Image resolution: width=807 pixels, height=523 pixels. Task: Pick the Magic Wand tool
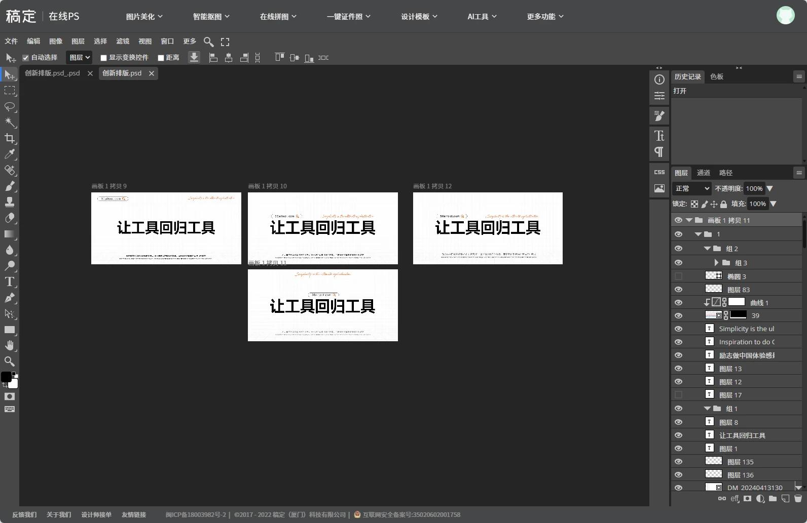[10, 123]
